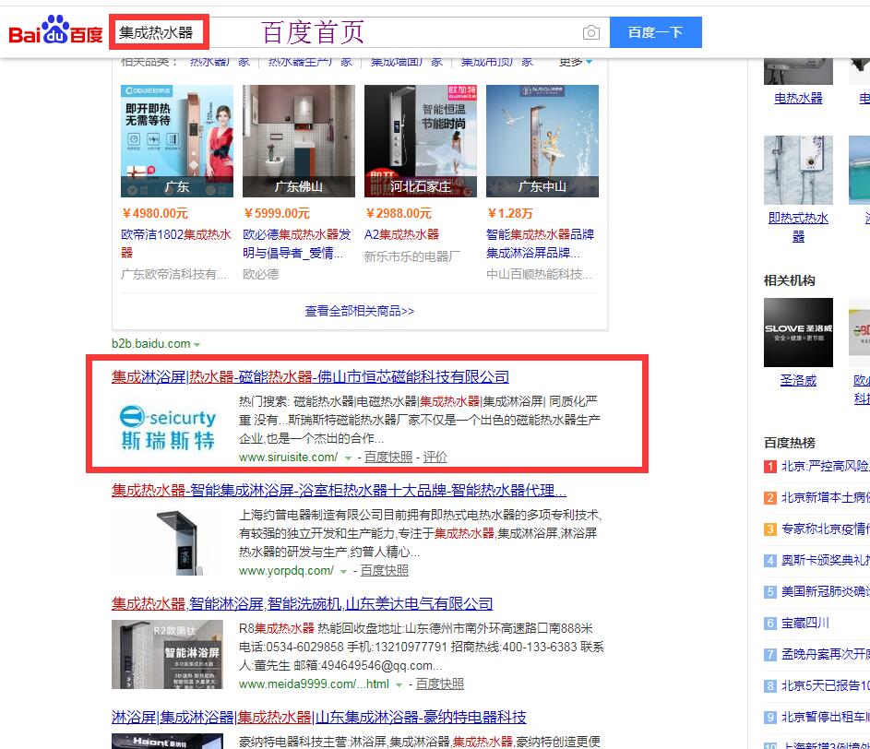Open 查看全部相关商品 link
The width and height of the screenshot is (870, 749).
pos(360,311)
